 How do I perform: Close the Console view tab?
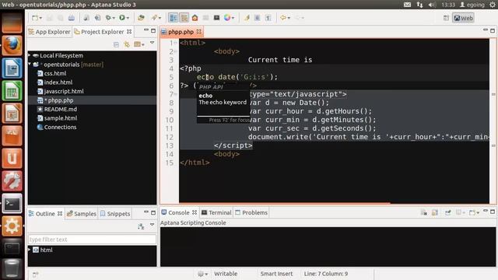[x=195, y=212]
